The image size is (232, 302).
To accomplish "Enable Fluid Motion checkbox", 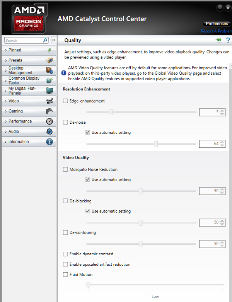I will pos(65,275).
